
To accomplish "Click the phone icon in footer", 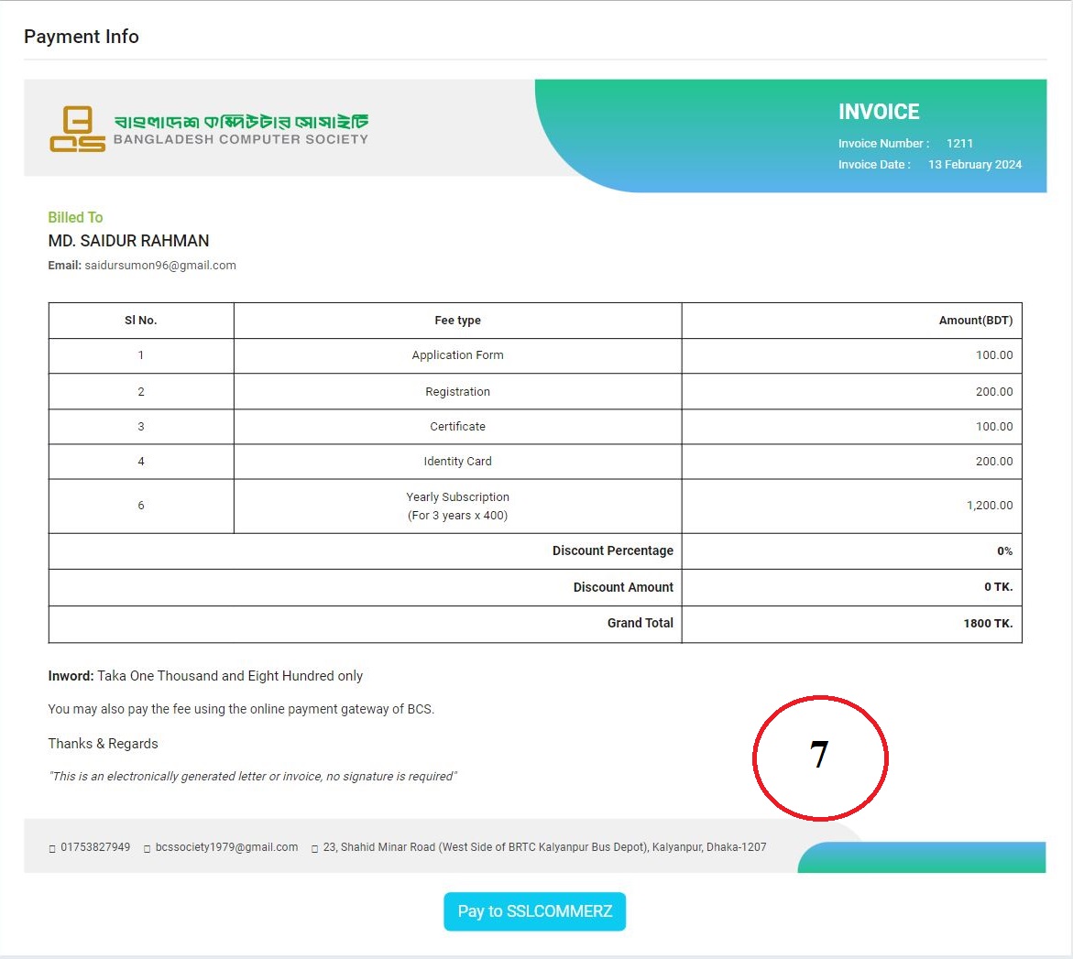I will (52, 849).
